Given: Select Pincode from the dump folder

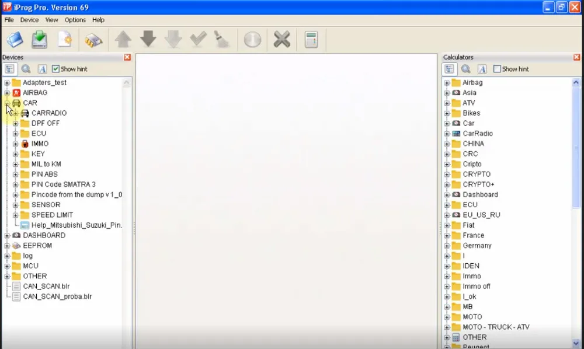Looking at the screenshot, I should pos(77,194).
